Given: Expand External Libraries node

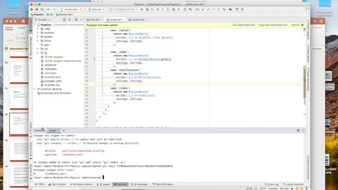Looking at the screenshot, I should (x=34, y=89).
